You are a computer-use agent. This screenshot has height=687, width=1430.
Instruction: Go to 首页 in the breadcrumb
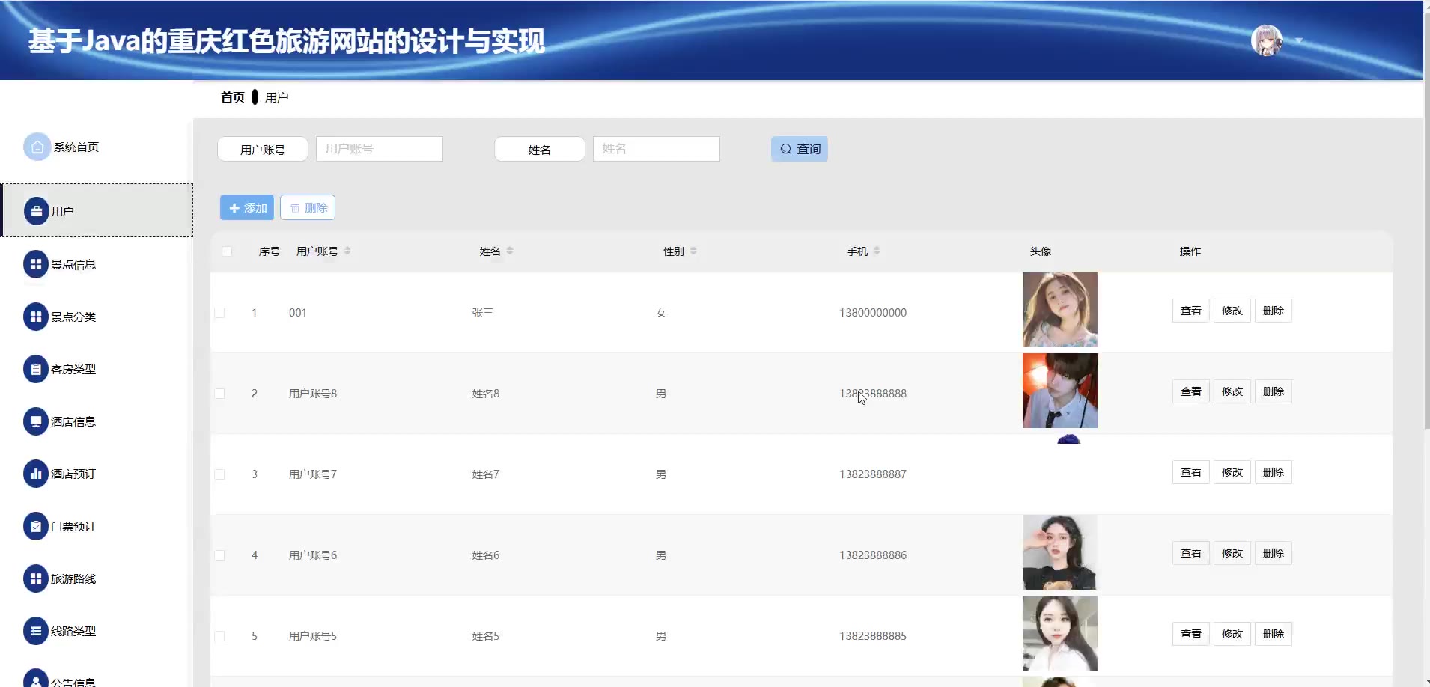click(x=232, y=97)
